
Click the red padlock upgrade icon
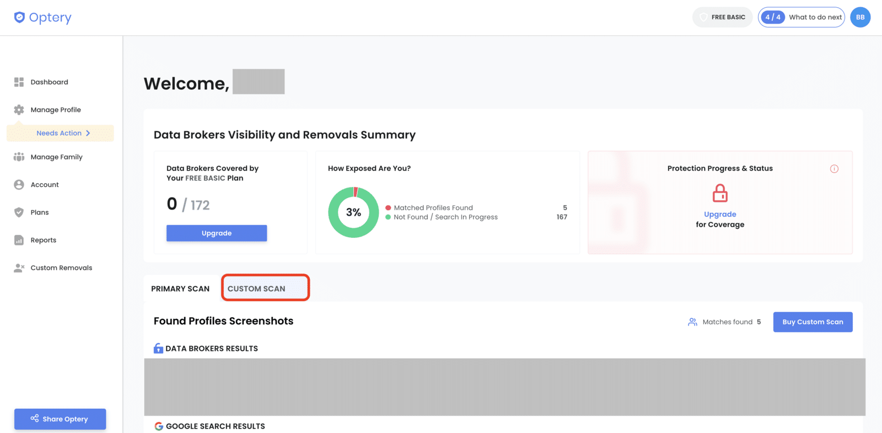720,193
